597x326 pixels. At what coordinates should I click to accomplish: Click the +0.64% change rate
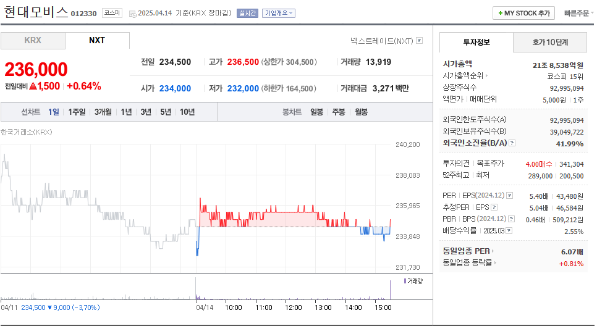point(84,86)
